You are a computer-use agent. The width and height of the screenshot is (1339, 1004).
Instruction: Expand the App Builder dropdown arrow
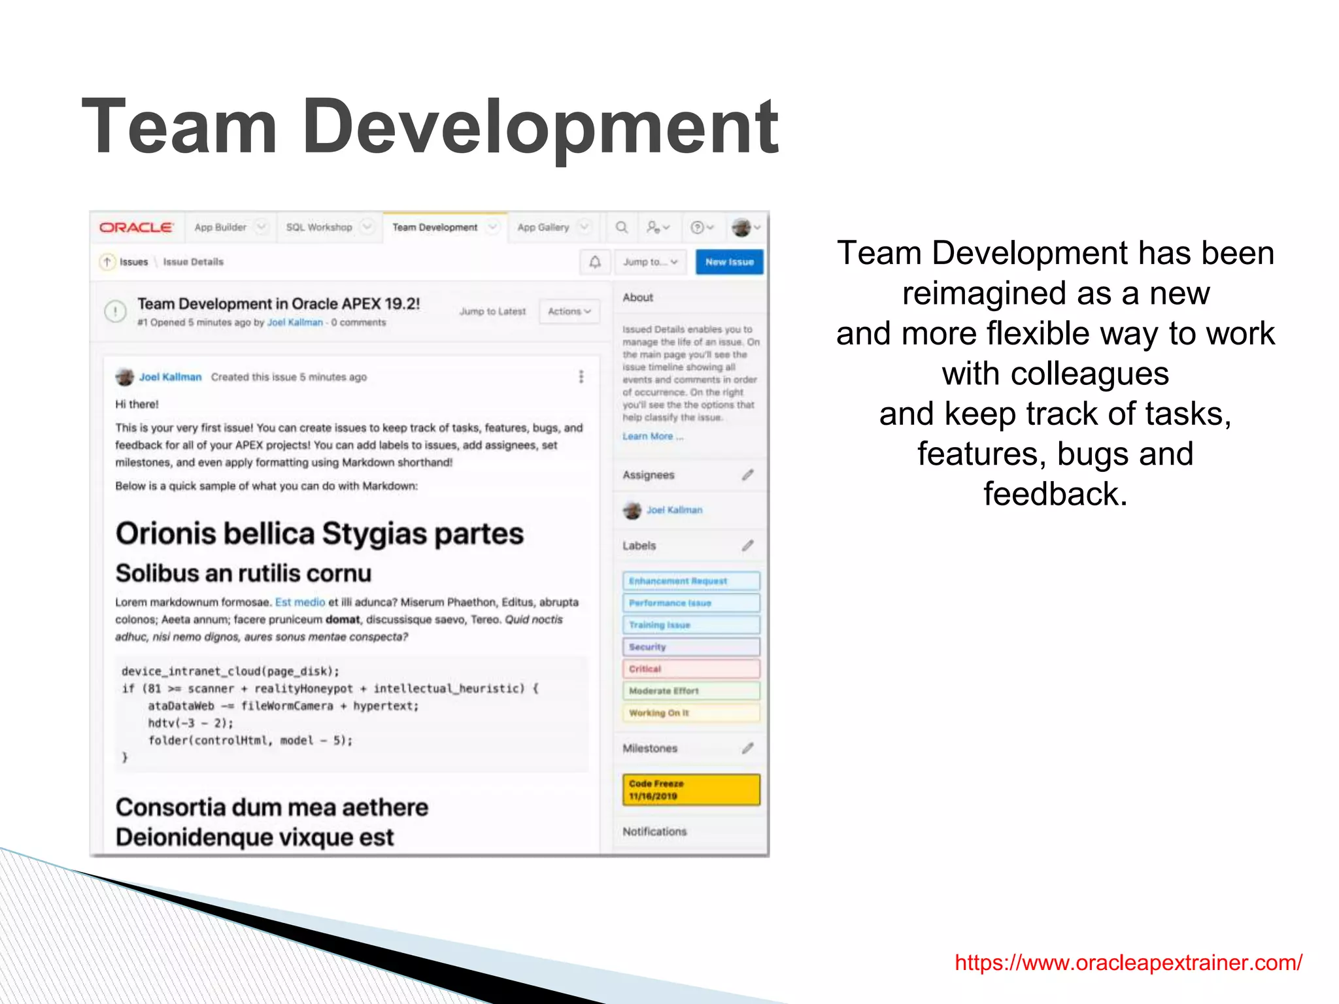pos(262,227)
